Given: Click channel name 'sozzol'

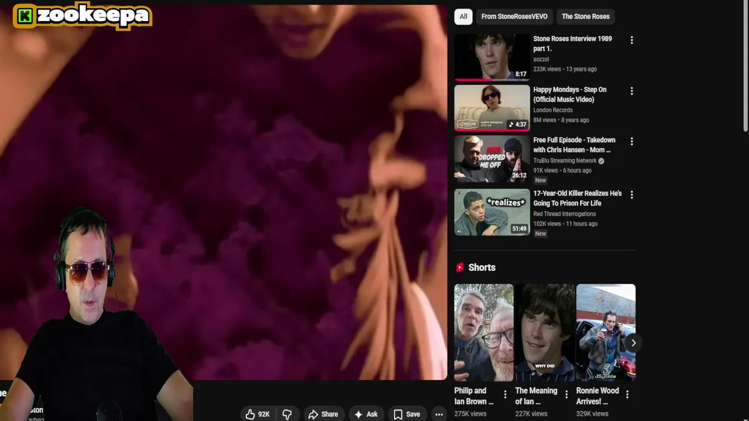Looking at the screenshot, I should click(541, 59).
